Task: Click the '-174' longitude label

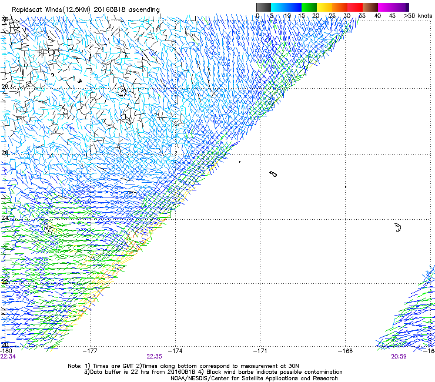Action: (175, 351)
